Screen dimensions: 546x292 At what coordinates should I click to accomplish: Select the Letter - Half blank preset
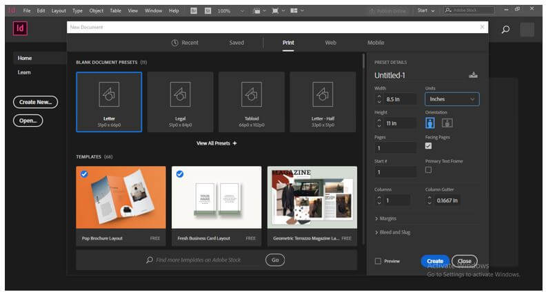[x=323, y=102]
